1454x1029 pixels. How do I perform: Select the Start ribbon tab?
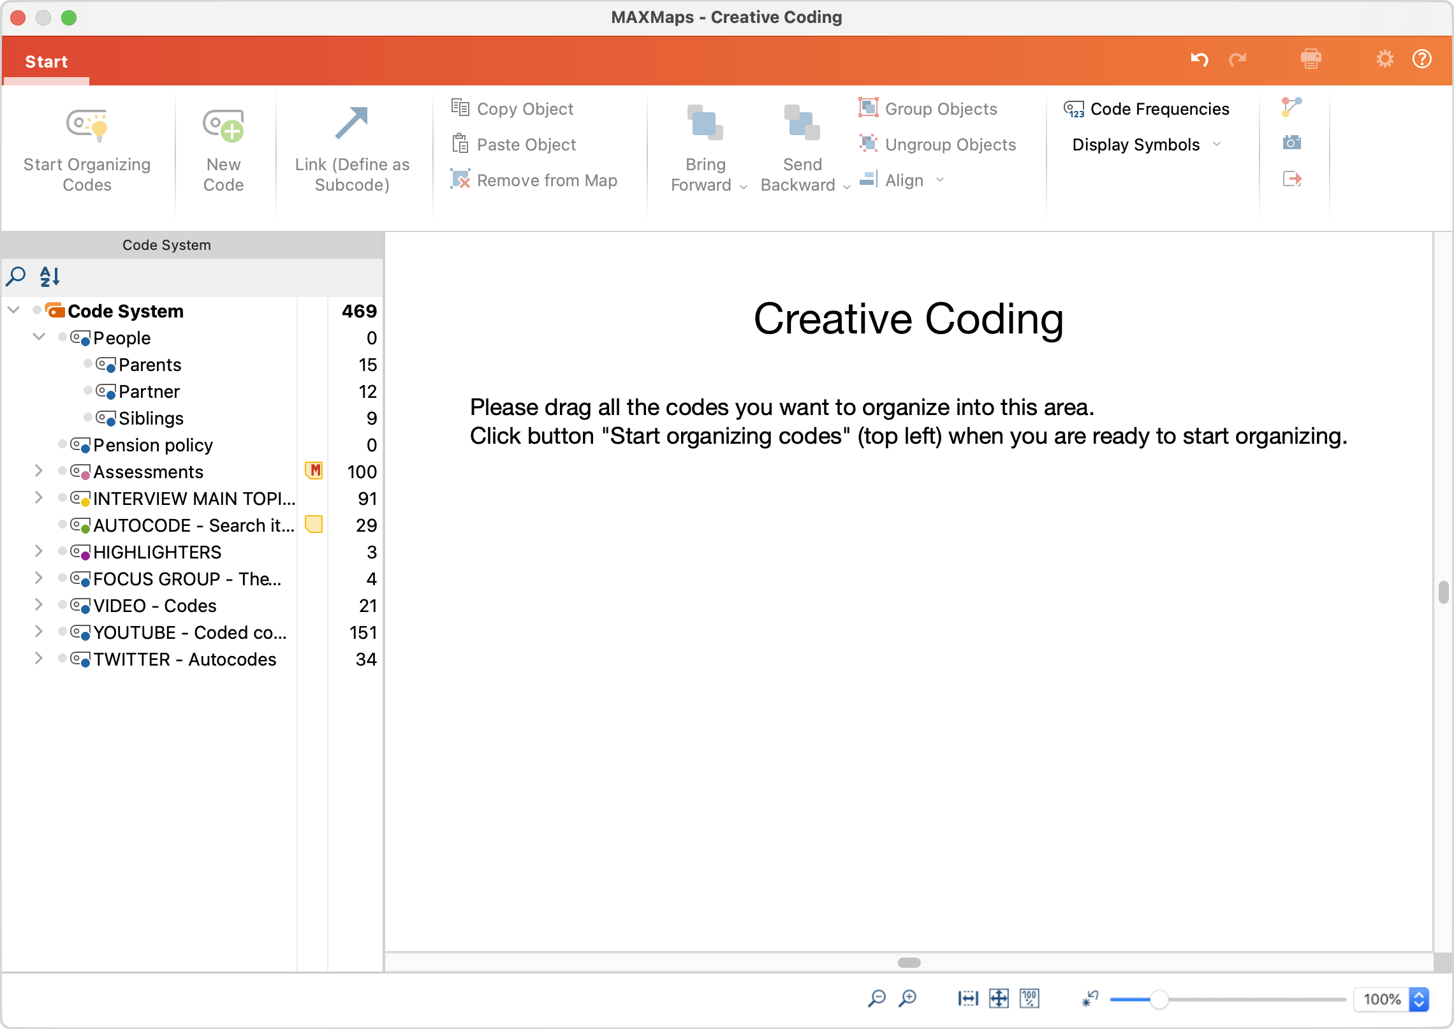(x=46, y=61)
